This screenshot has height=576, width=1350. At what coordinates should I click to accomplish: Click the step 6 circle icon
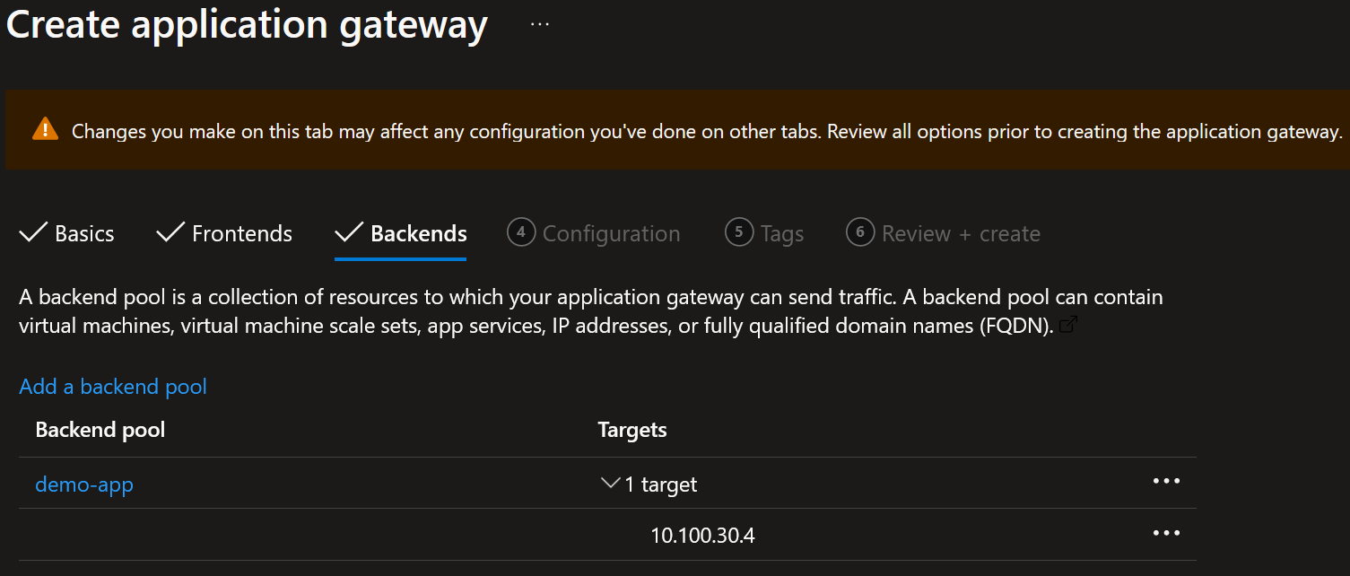click(859, 233)
